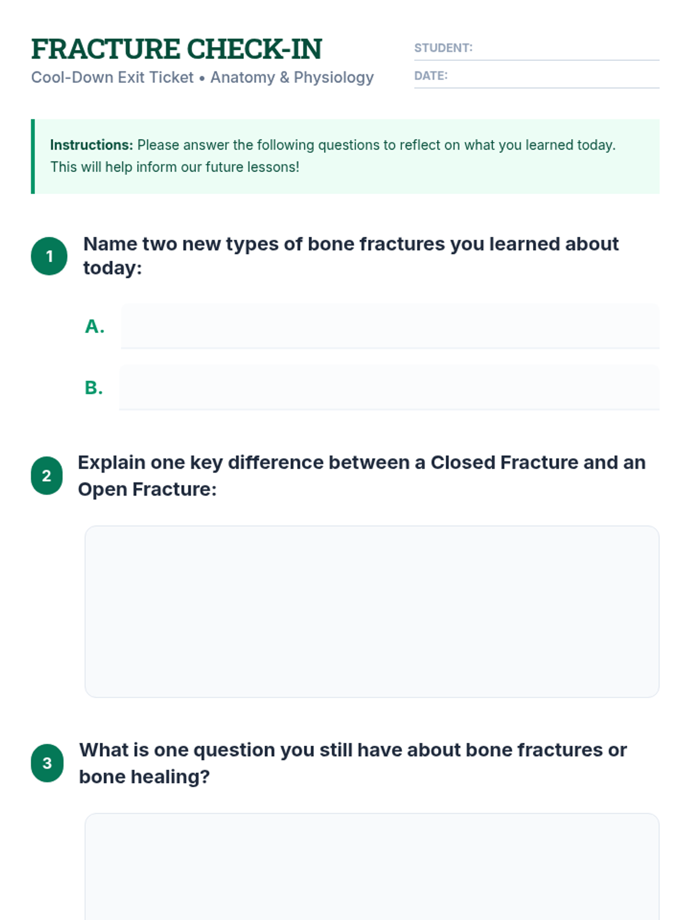Click the 'Name two new types' question
Viewport: 690px width, 920px height.
[351, 256]
